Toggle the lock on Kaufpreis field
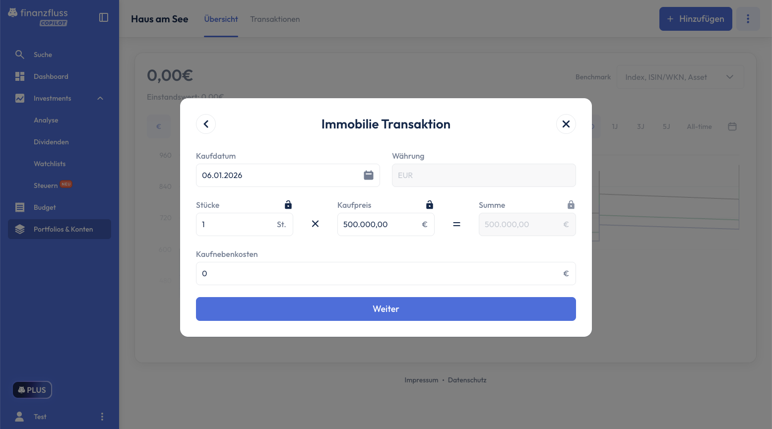The image size is (772, 429). coord(430,205)
